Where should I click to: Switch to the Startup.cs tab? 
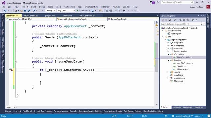pyautogui.click(x=68, y=16)
